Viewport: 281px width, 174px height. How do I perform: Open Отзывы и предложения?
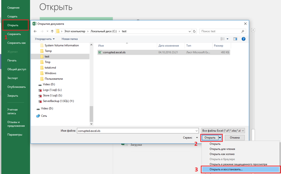pyautogui.click(x=16, y=124)
